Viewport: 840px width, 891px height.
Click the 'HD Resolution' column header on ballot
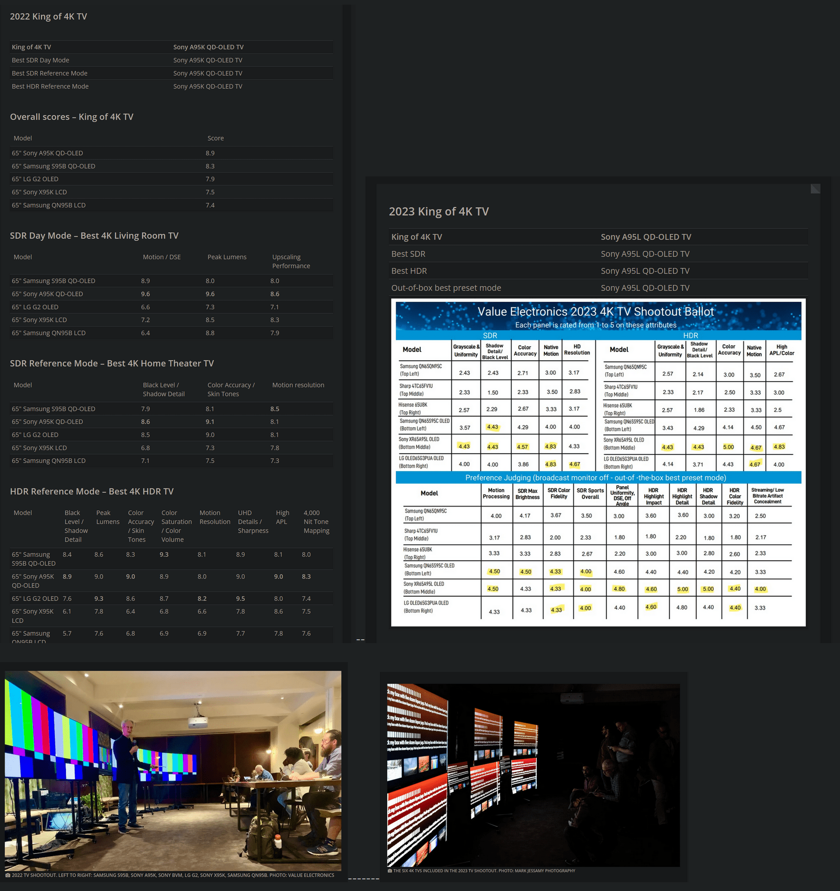[577, 350]
